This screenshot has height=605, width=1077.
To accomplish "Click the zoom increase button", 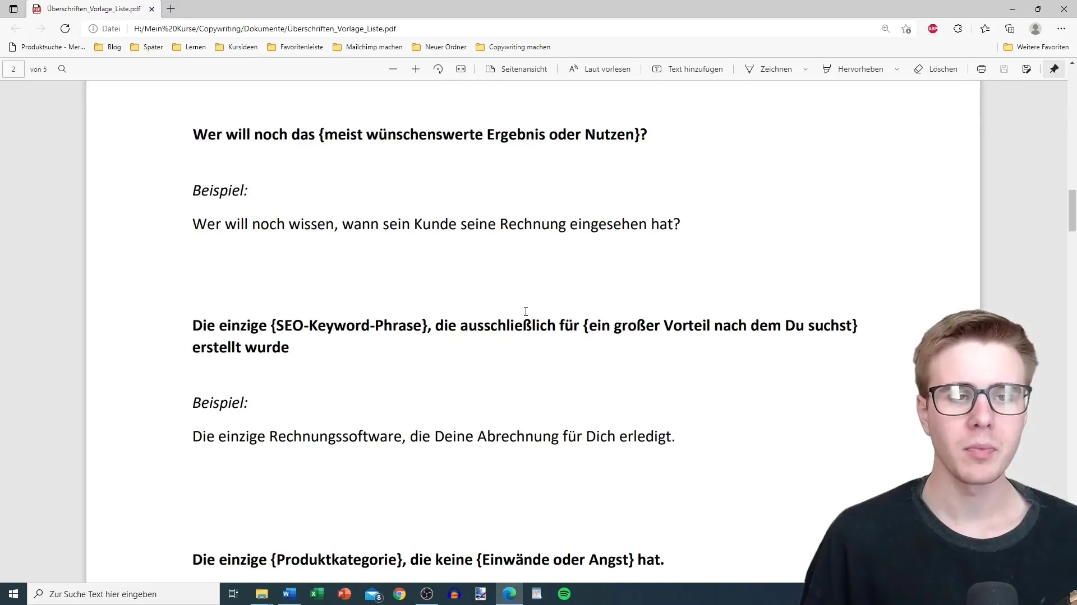I will click(416, 69).
